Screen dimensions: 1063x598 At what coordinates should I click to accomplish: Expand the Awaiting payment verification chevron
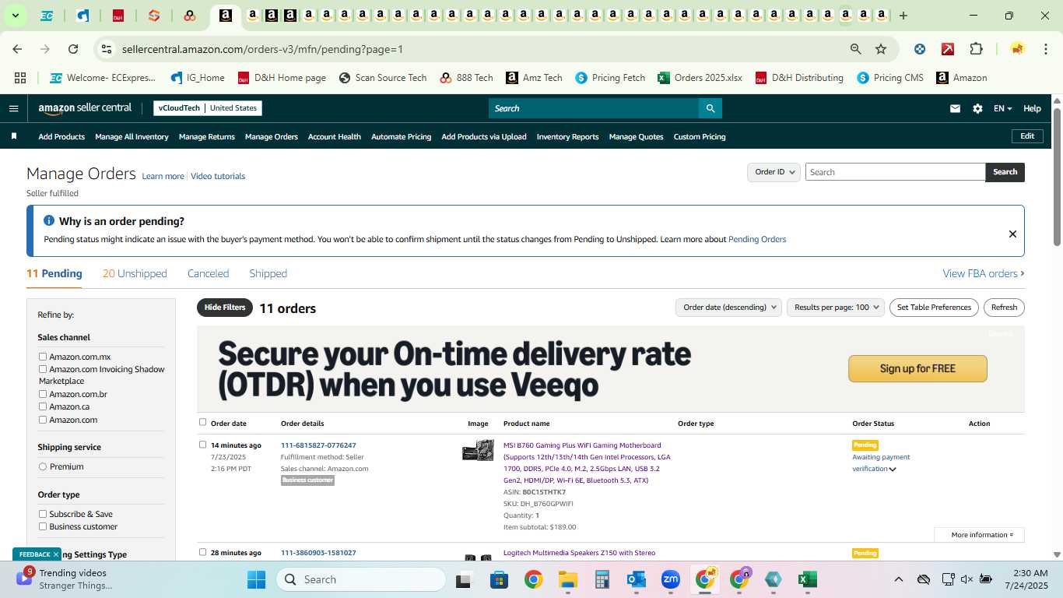click(x=893, y=470)
